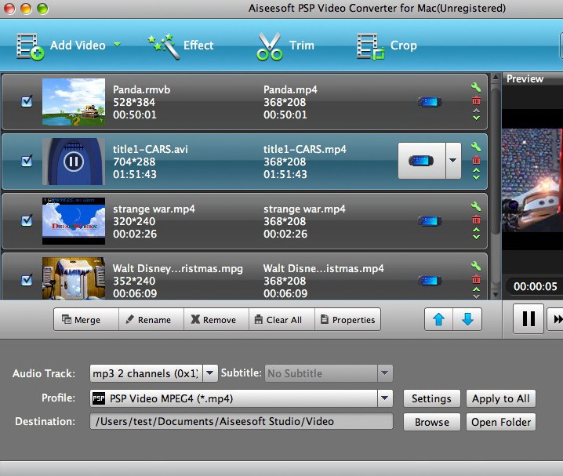This screenshot has height=476, width=563.
Task: Click blue down arrow to move item down
Action: point(467,319)
